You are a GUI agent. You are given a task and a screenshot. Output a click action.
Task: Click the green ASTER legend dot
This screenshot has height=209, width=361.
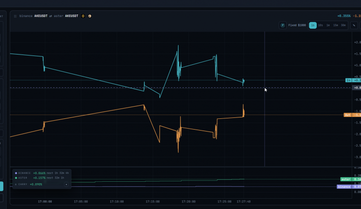coord(16,178)
